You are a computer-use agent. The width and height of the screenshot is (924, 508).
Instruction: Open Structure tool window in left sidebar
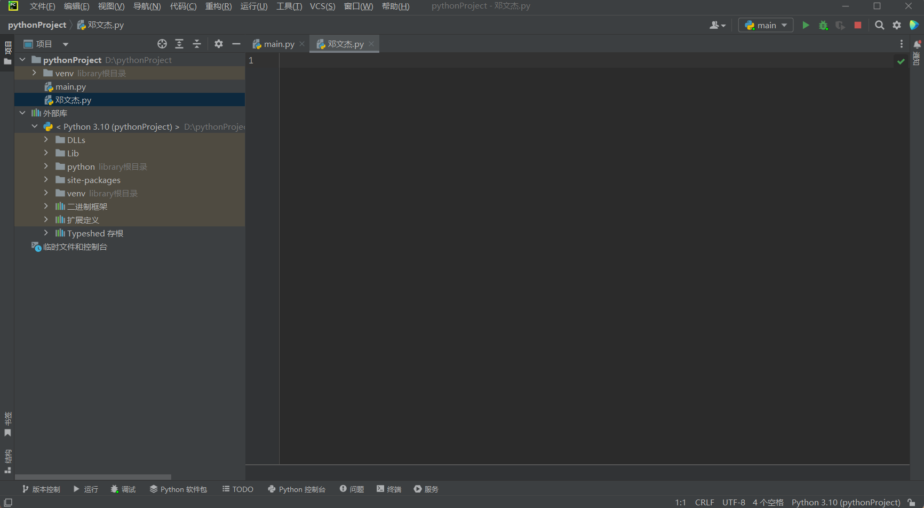click(x=7, y=461)
